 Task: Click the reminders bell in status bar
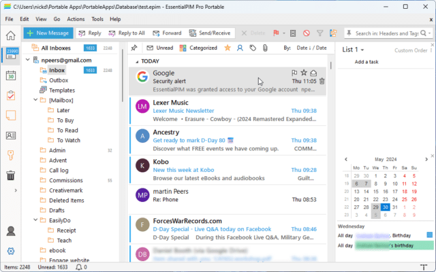pyautogui.click(x=79, y=267)
